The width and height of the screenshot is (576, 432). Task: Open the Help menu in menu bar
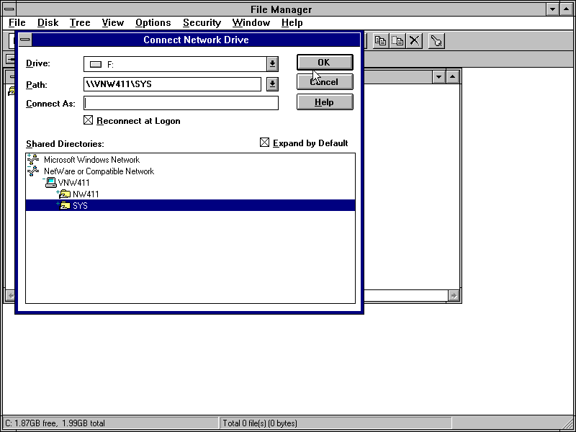pyautogui.click(x=292, y=23)
